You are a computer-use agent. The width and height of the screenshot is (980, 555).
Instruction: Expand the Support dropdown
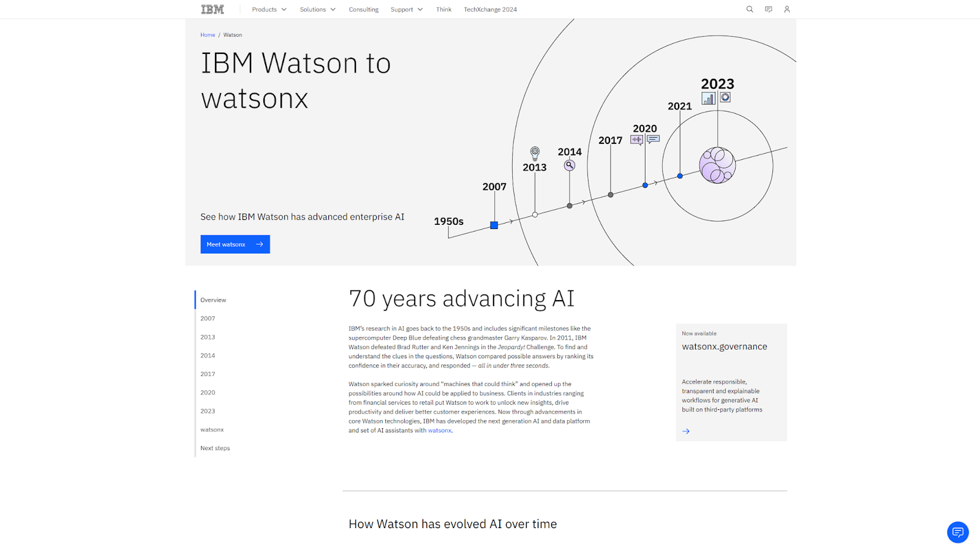click(407, 9)
